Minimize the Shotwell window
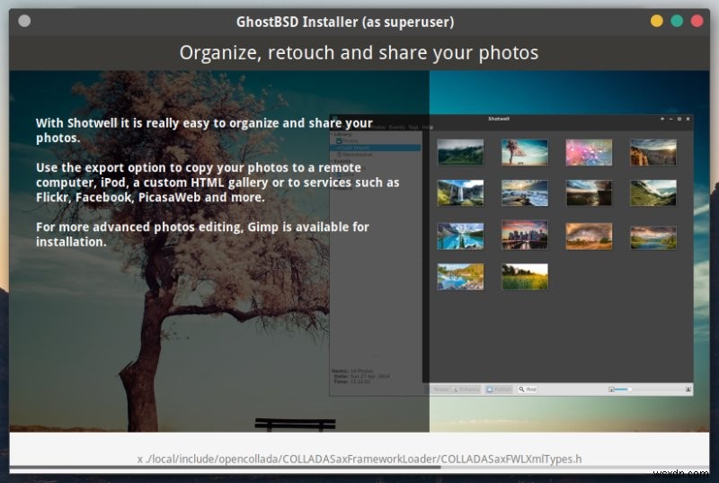 coord(670,119)
